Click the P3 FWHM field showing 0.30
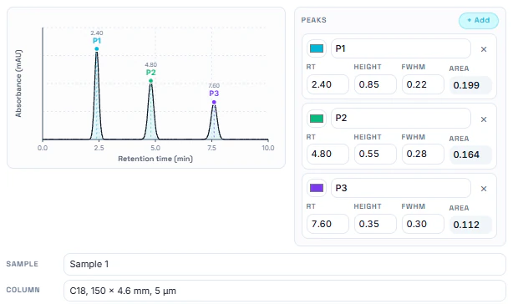Image resolution: width=513 pixels, height=304 pixels. 423,224
